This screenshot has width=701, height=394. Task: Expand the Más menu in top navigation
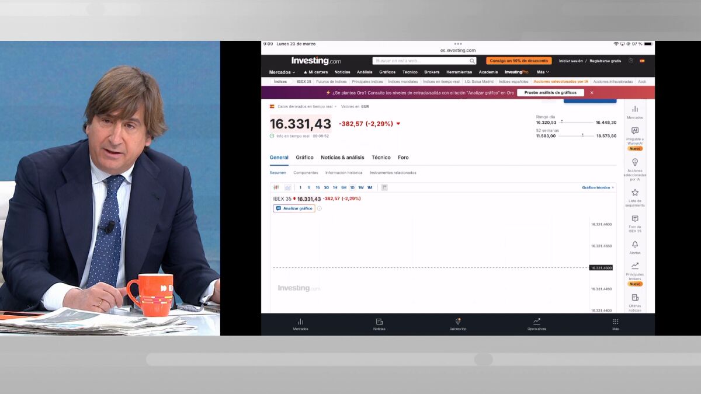[x=543, y=72]
